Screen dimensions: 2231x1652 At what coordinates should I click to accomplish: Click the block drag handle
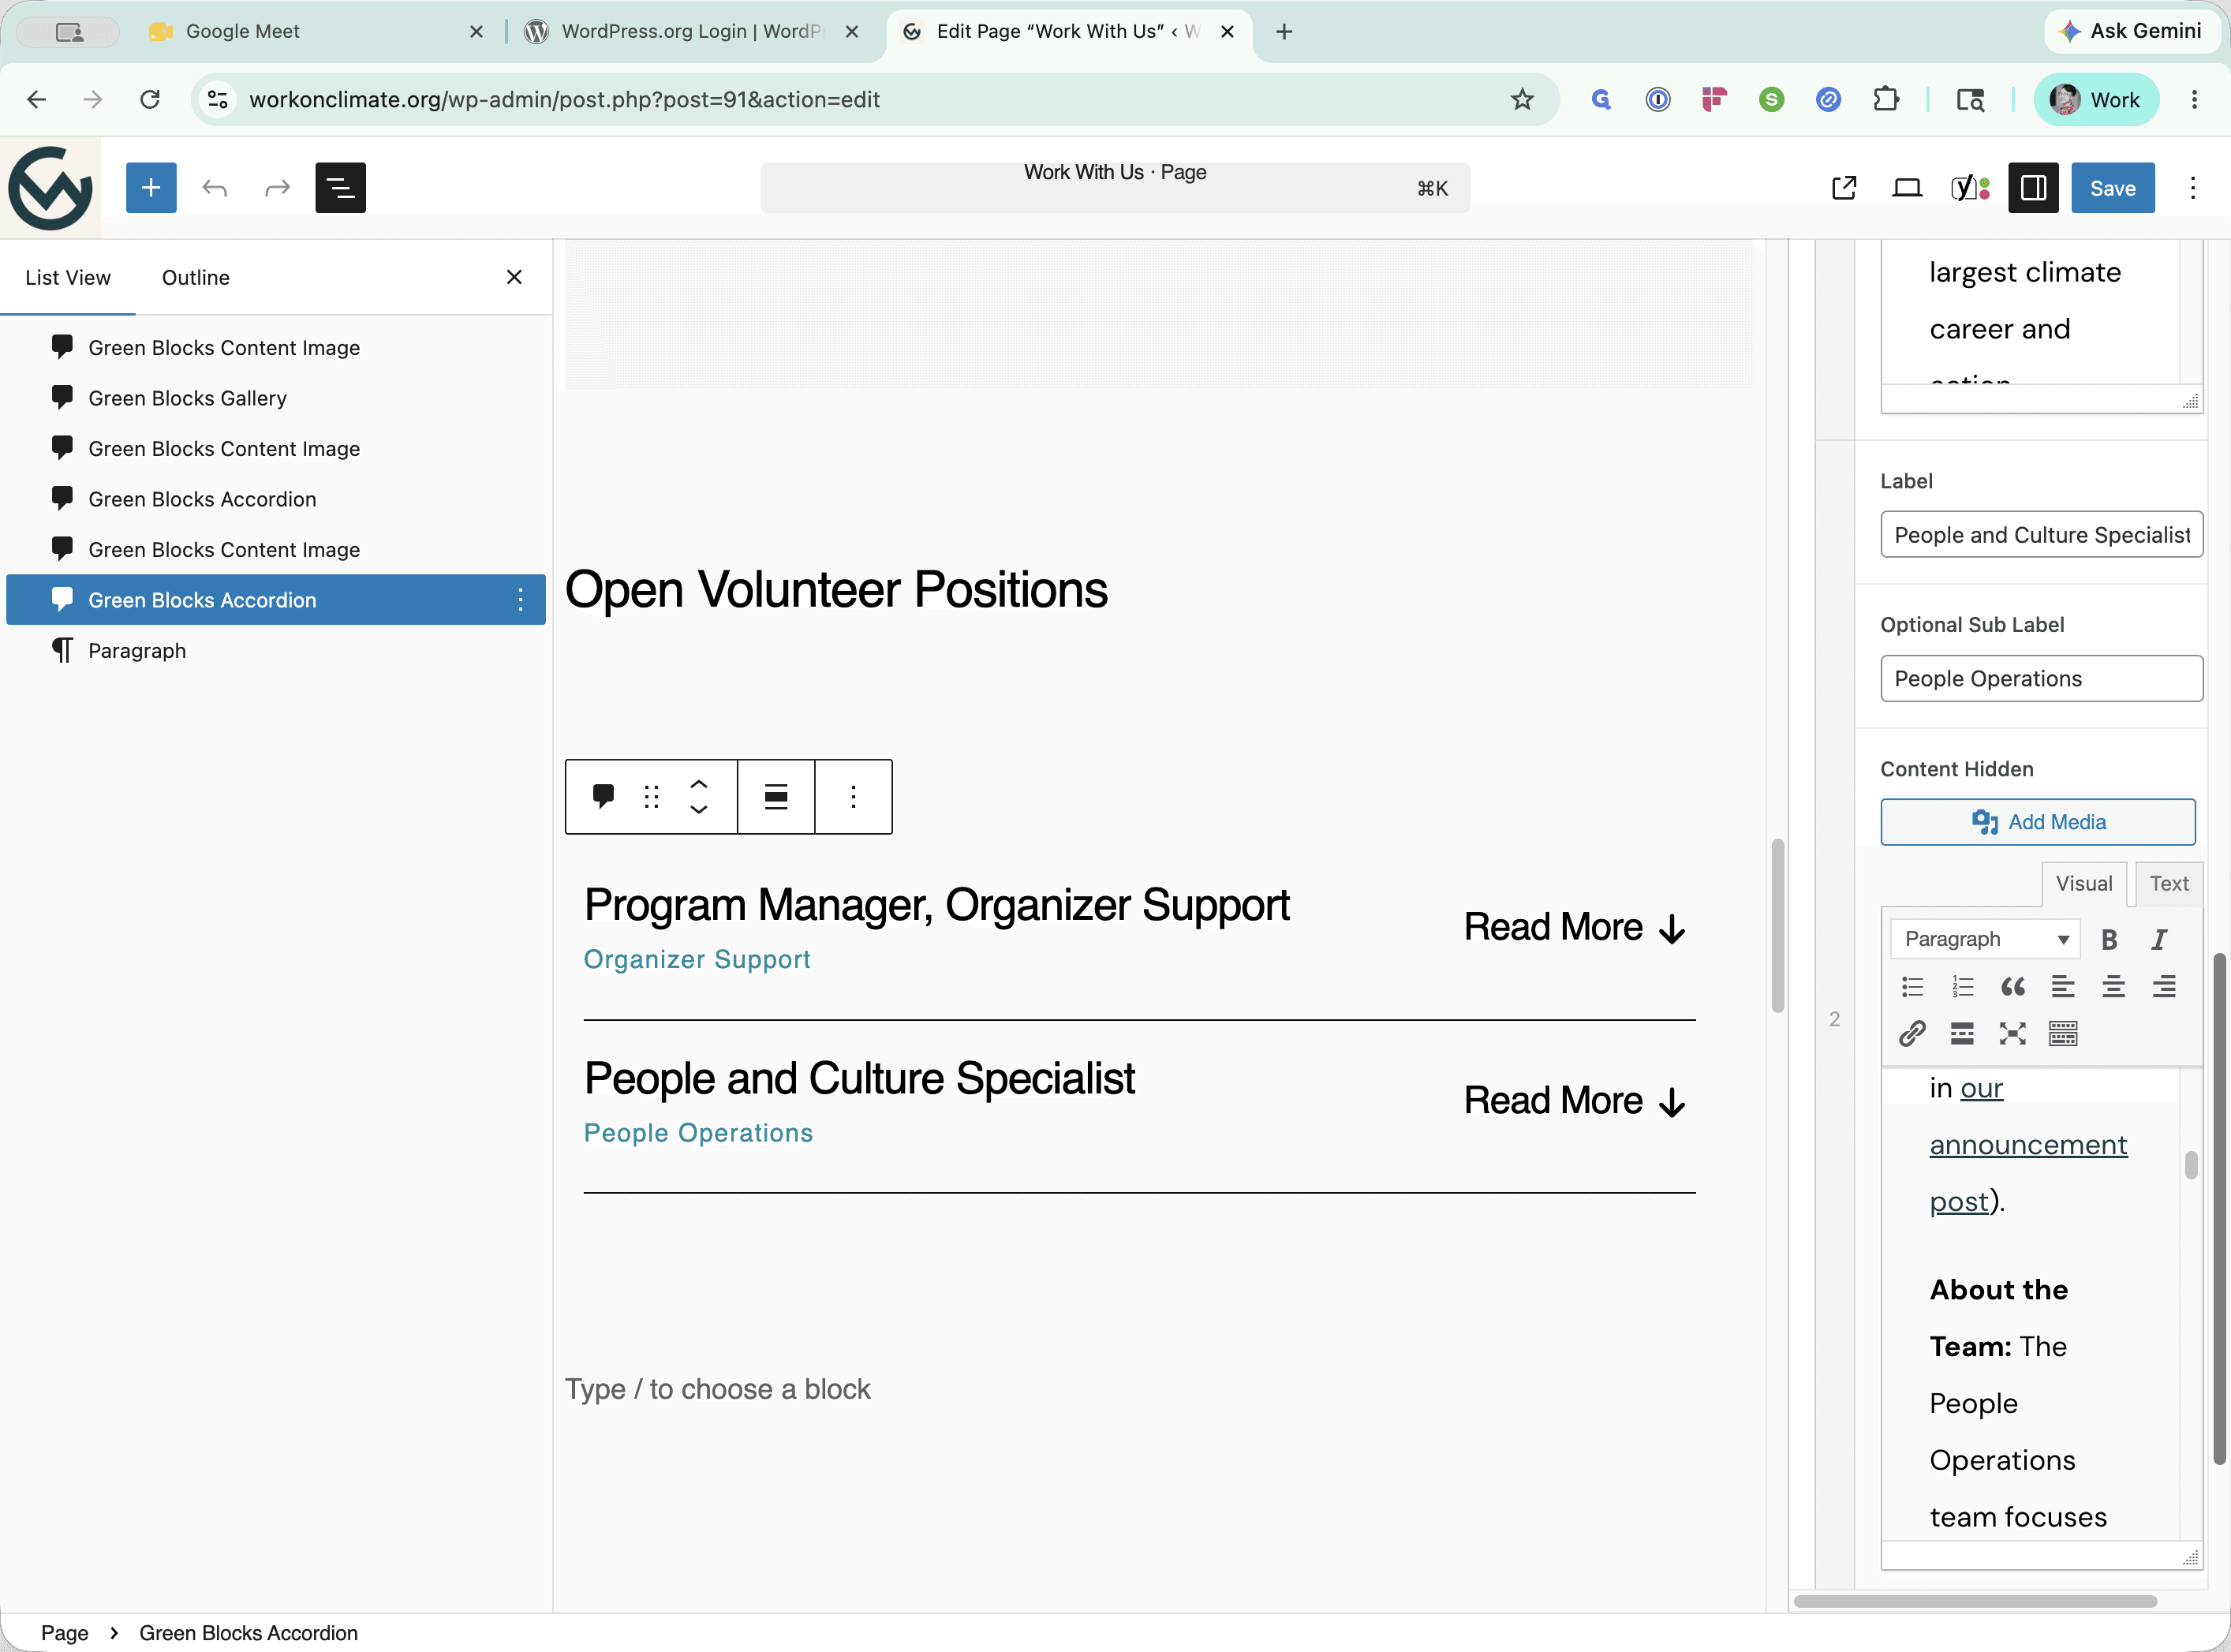click(651, 797)
